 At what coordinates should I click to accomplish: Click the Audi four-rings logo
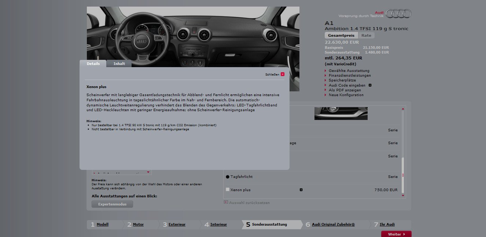(399, 14)
